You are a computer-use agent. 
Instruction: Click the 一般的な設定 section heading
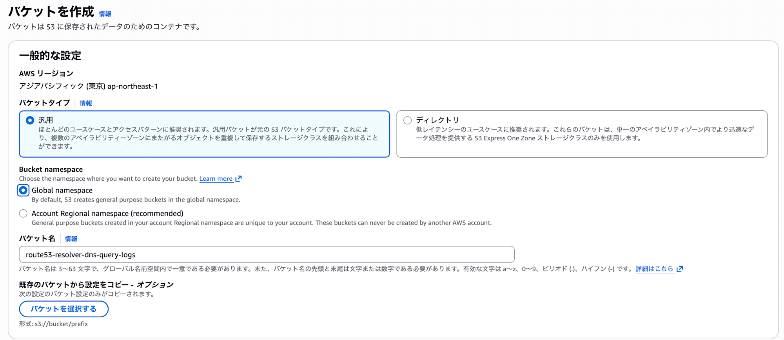(x=50, y=56)
